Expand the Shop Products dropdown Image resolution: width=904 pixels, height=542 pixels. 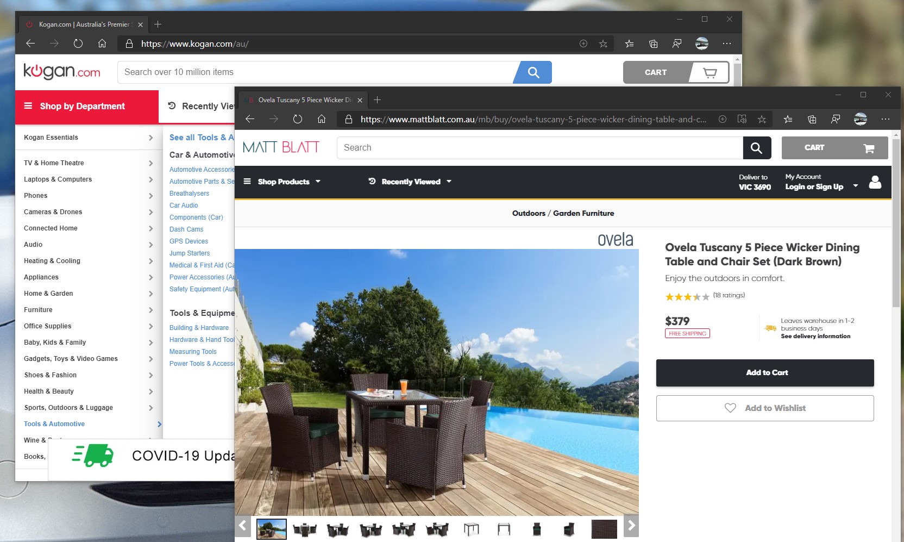[282, 182]
